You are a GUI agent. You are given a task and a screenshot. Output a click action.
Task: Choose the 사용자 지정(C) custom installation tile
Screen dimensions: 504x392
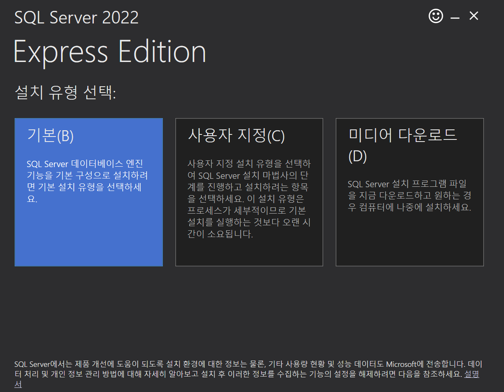point(249,192)
